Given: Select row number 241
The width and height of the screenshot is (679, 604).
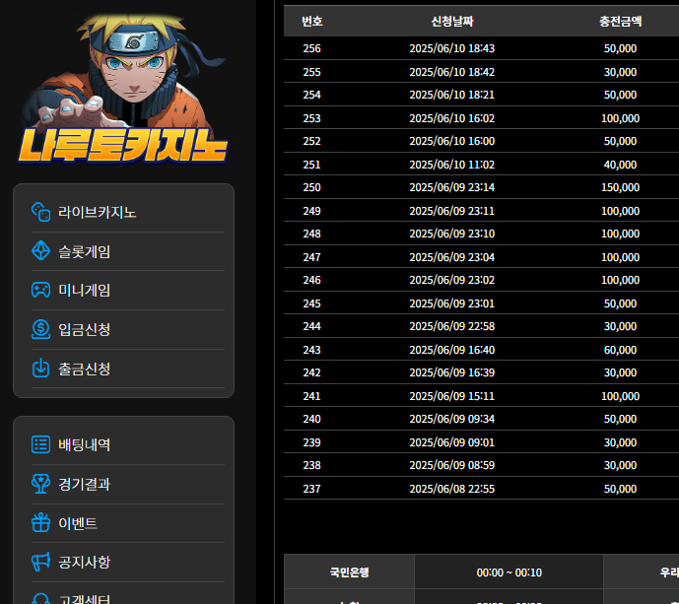Looking at the screenshot, I should click(x=311, y=396).
